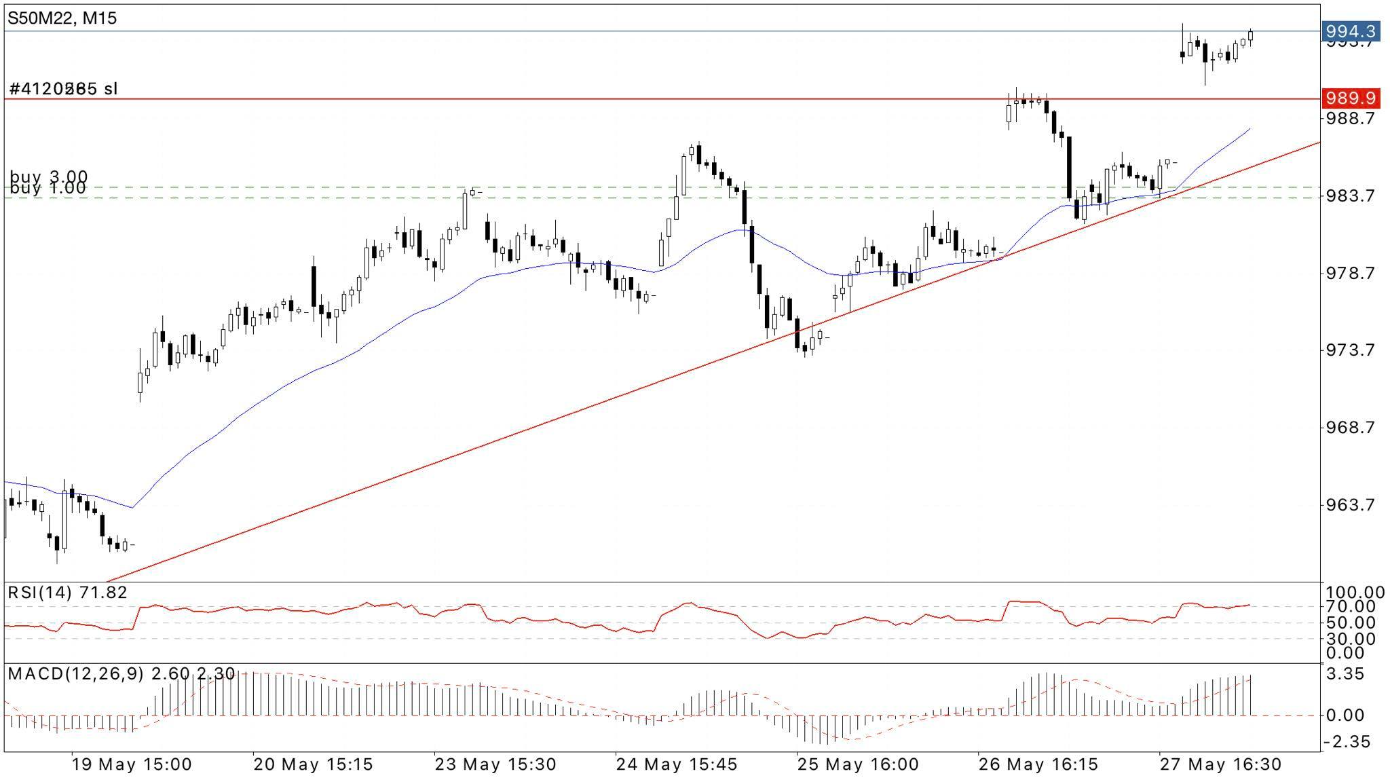Click the 23 May 15:30 time label
This screenshot has width=1390, height=782.
pyautogui.click(x=495, y=764)
